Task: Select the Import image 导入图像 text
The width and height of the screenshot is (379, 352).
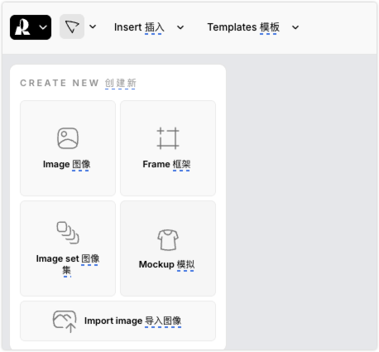Action: 132,321
